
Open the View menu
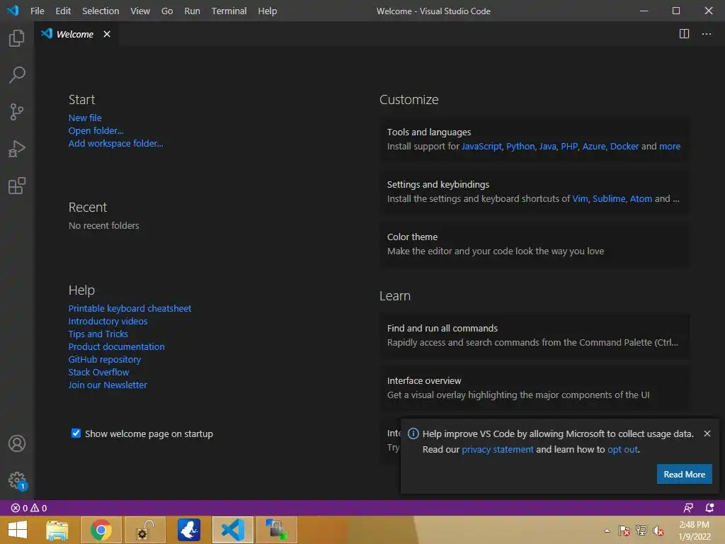140,11
